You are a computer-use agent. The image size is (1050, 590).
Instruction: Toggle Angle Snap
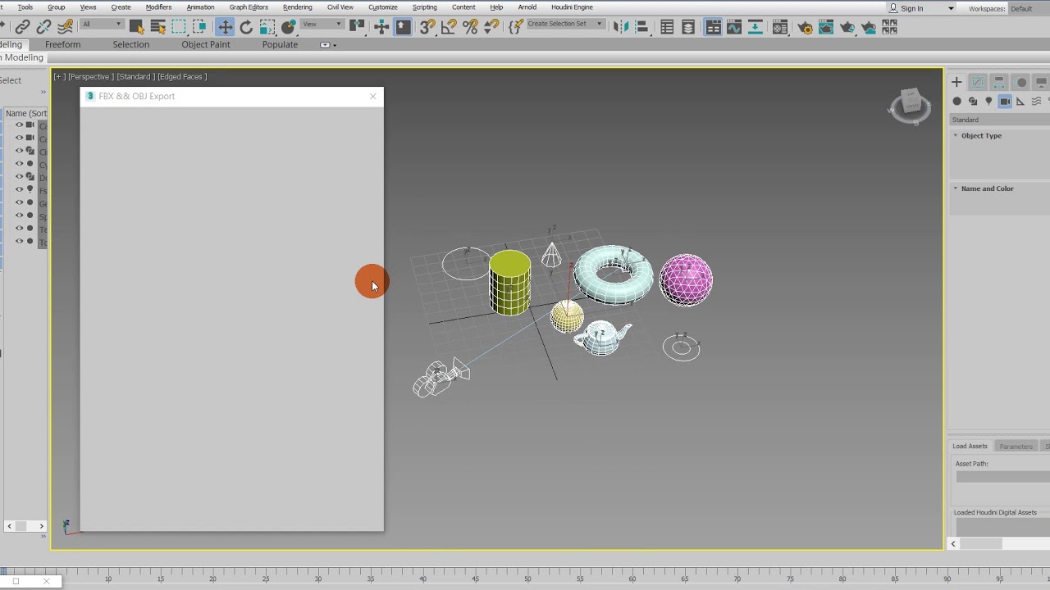tap(449, 27)
